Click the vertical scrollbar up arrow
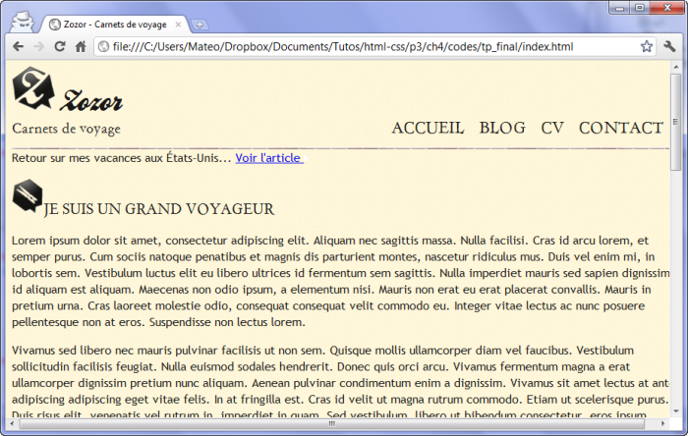This screenshot has height=436, width=688. 675,69
